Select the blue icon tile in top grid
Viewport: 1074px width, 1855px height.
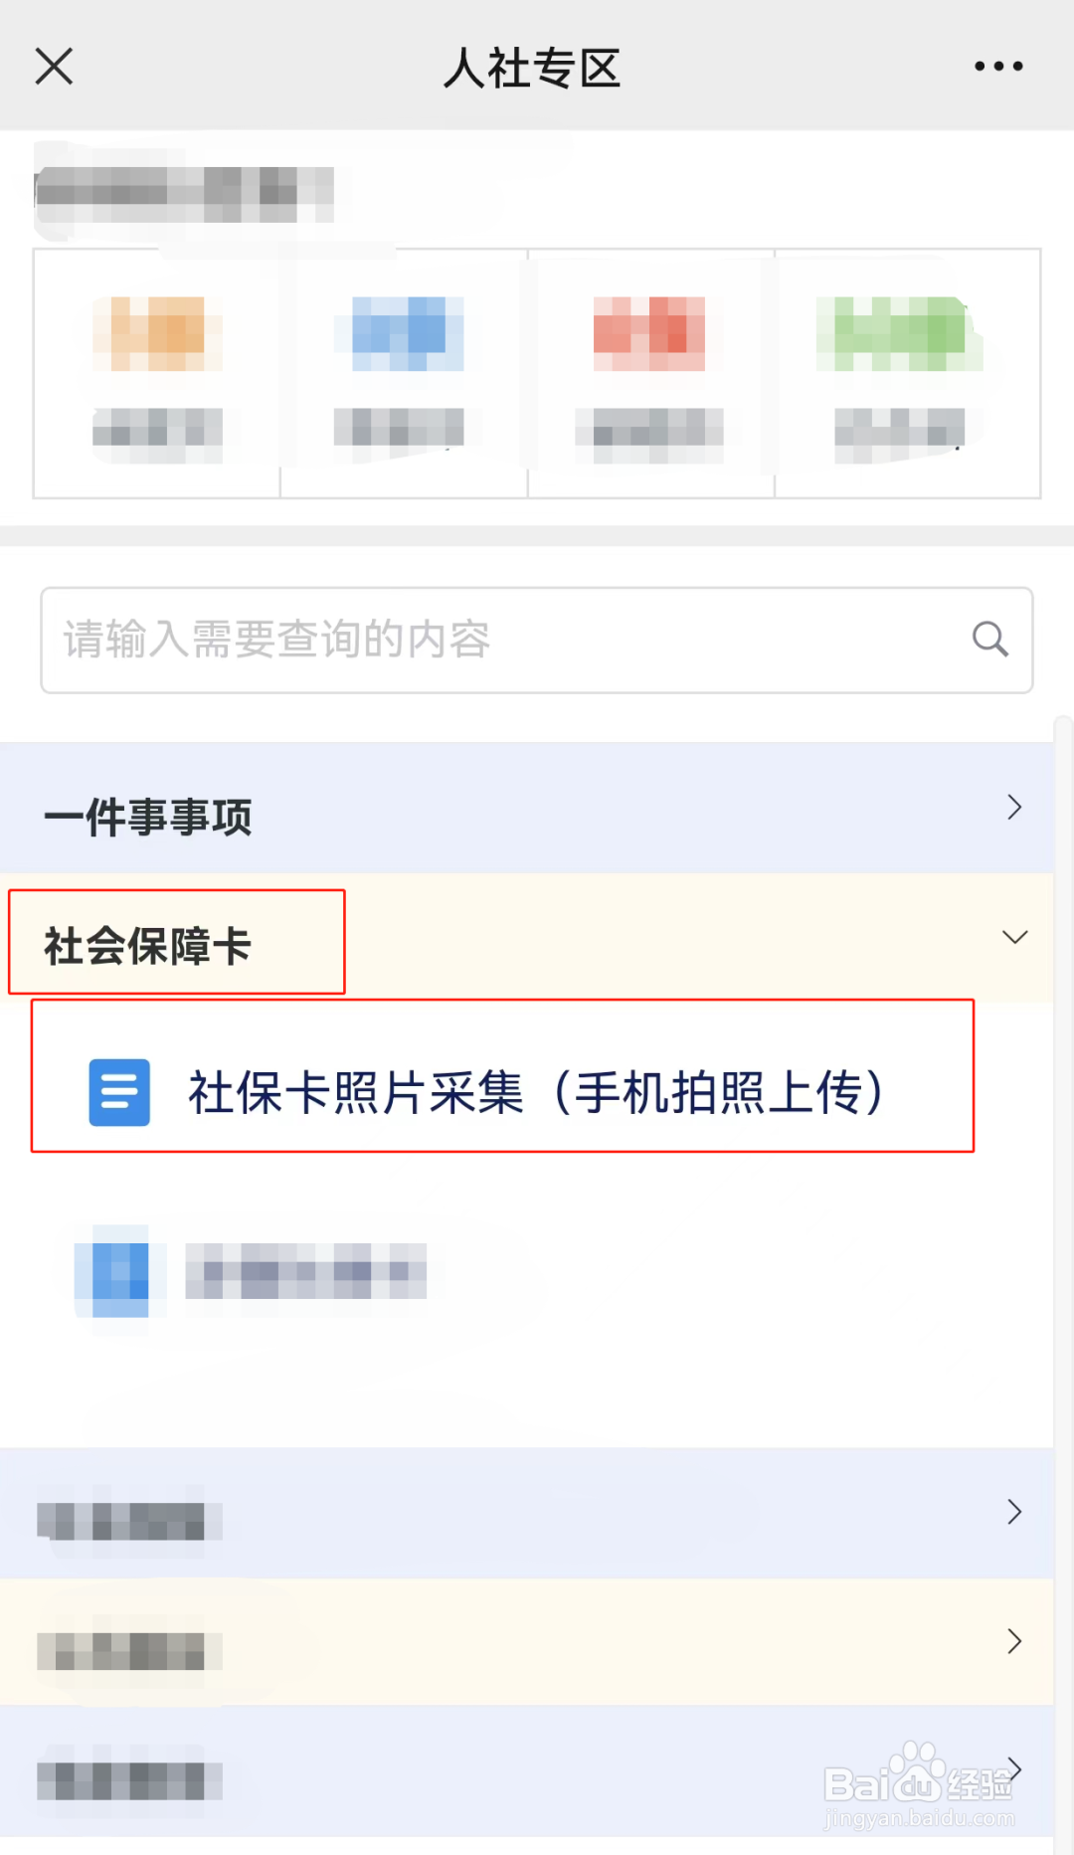tap(404, 374)
